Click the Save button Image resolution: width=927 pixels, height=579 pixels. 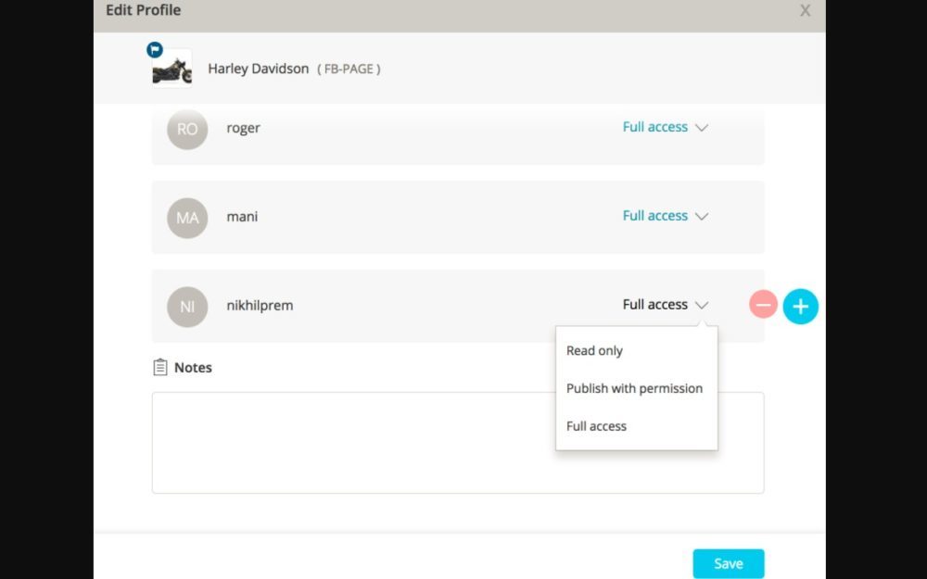[x=728, y=563]
